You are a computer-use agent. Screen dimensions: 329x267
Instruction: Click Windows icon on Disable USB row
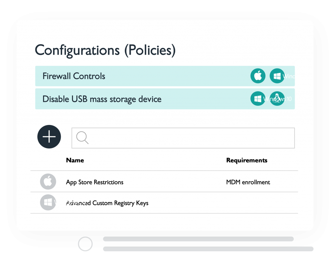point(258,99)
